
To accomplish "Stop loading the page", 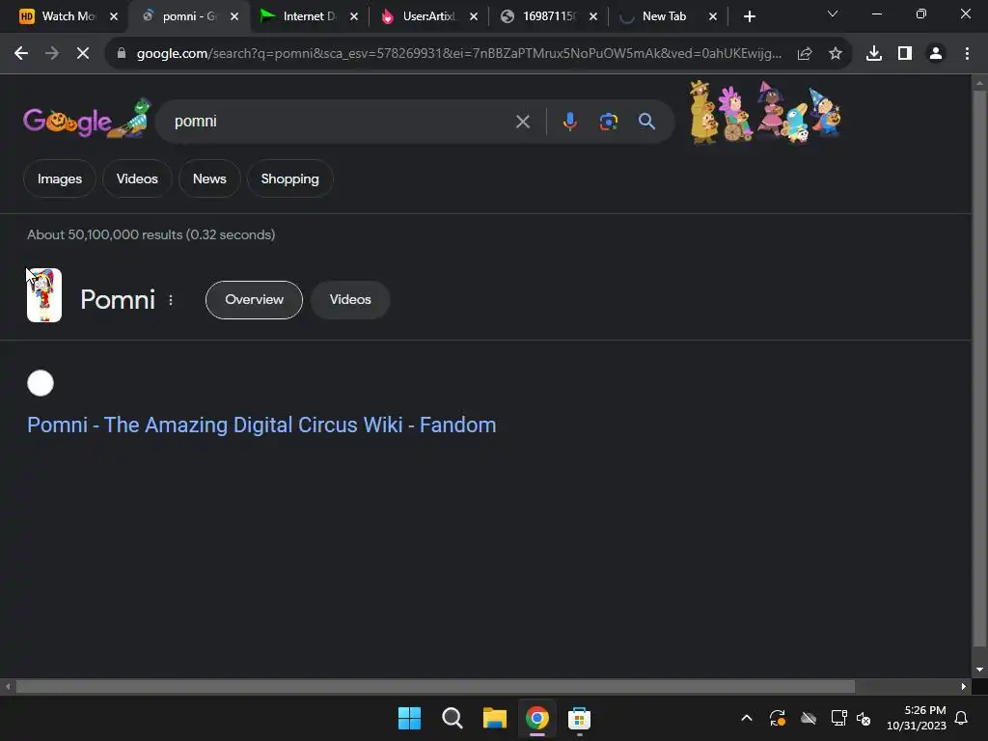I will coord(83,54).
